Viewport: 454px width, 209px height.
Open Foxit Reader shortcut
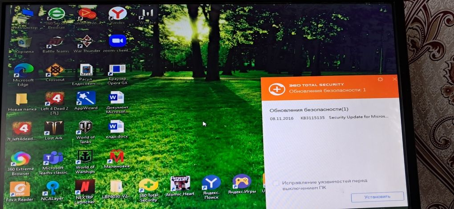20,191
